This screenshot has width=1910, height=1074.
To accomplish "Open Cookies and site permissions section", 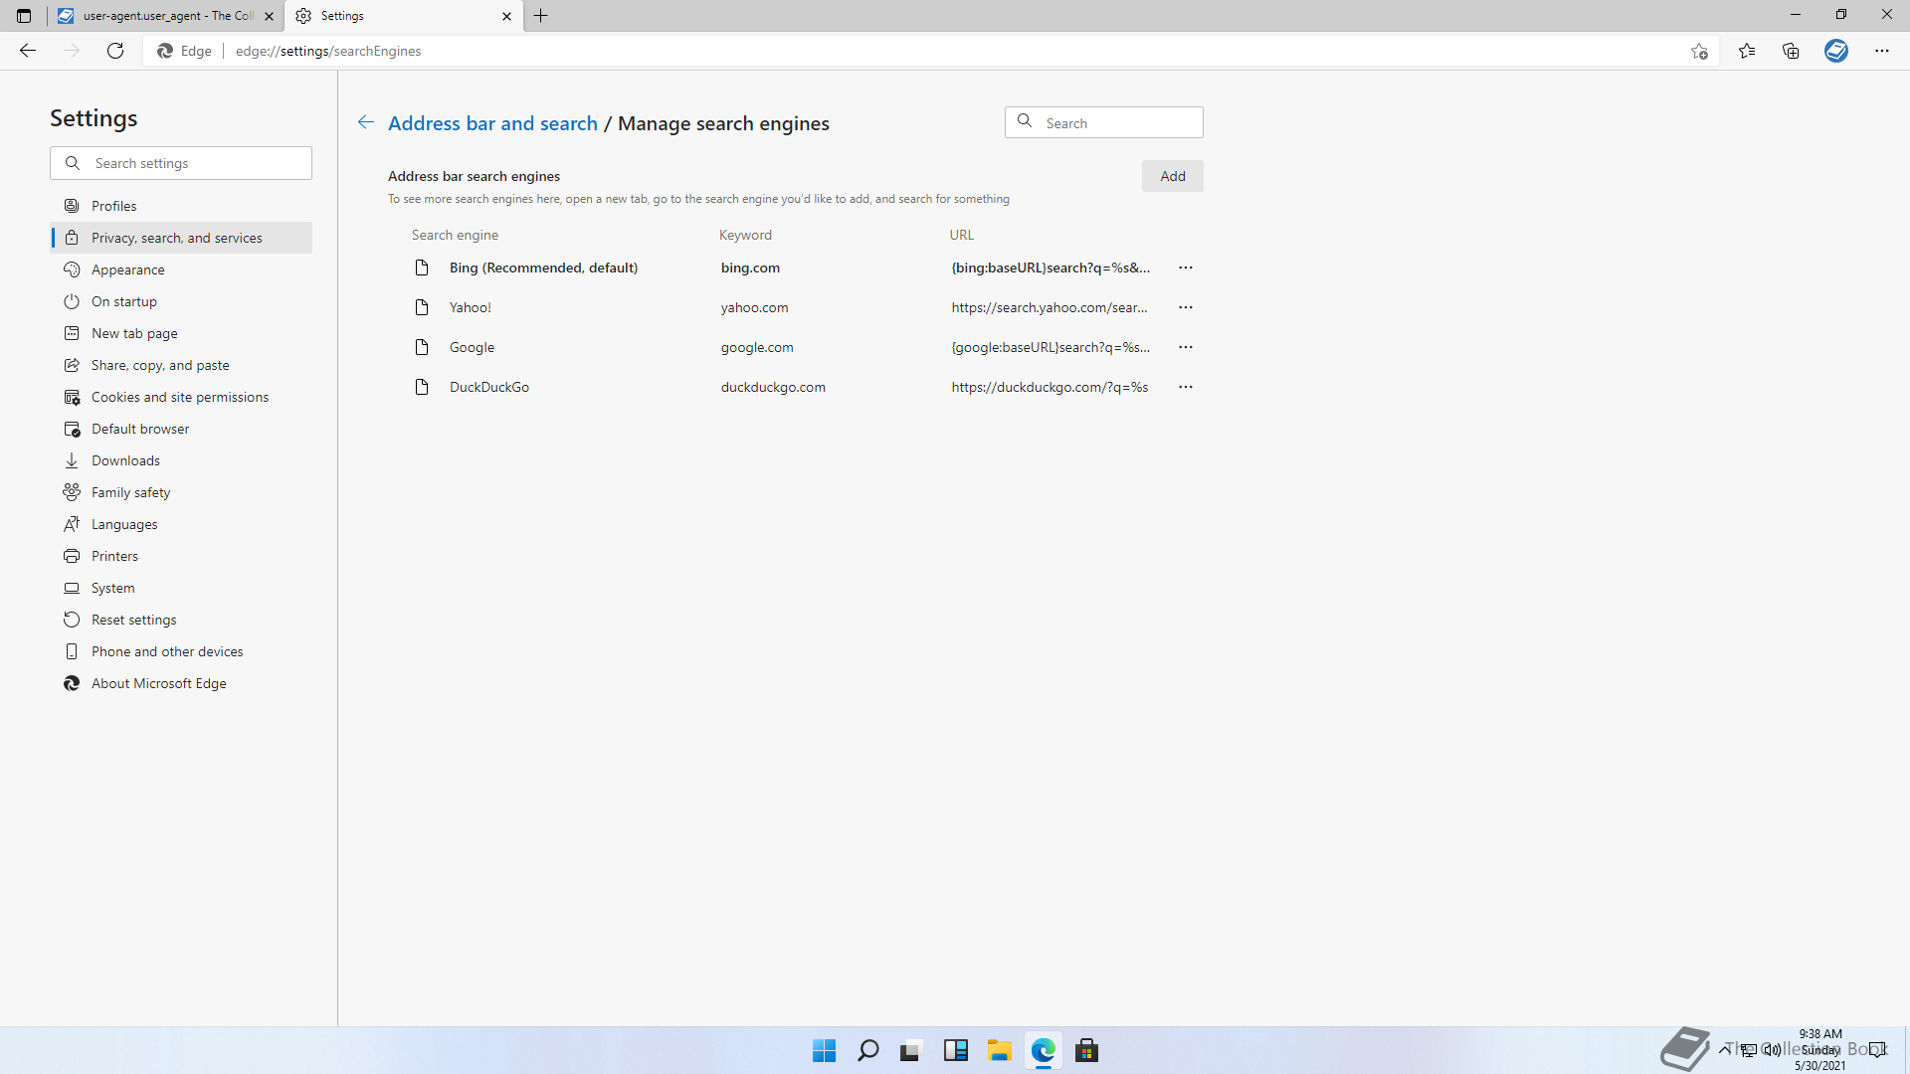I will coord(179,397).
